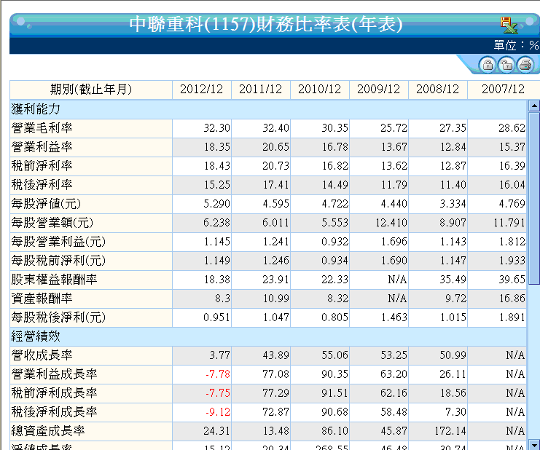Select the 2008/12 column header
Viewport: 540px width, 450px height.
[x=438, y=90]
